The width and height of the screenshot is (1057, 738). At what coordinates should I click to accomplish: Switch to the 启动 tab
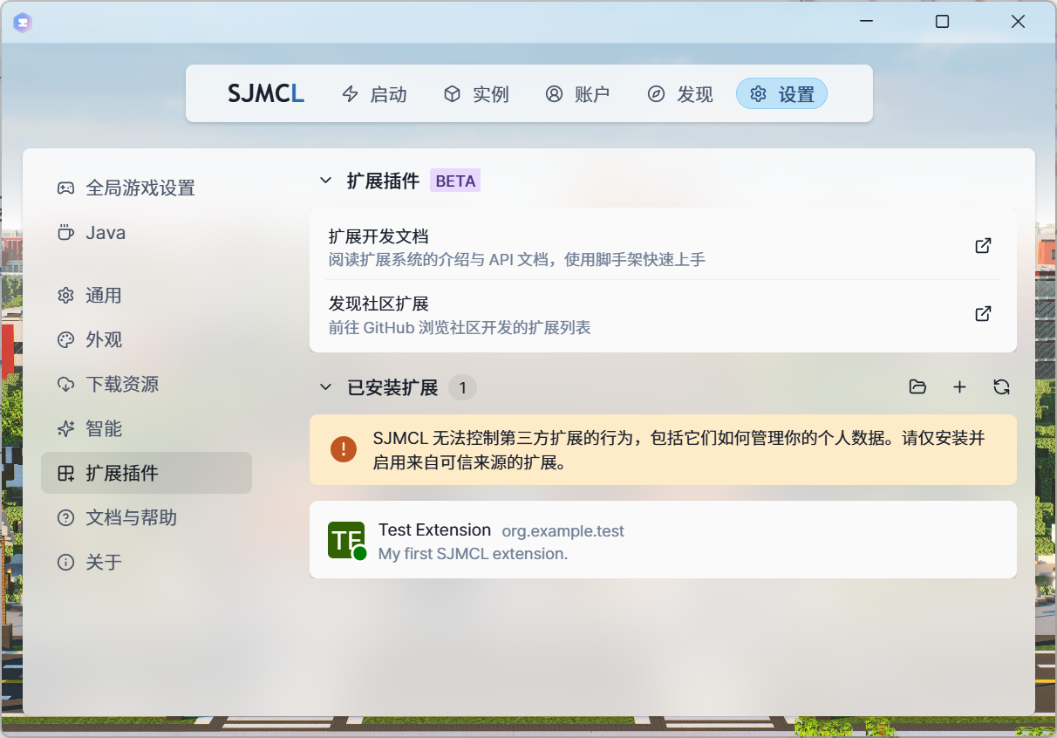pyautogui.click(x=374, y=94)
